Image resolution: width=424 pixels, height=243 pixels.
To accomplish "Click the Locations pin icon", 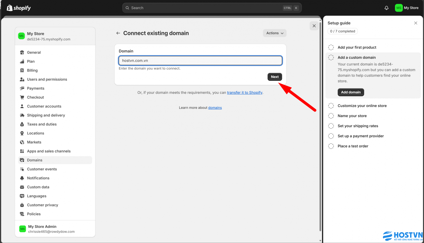I will point(22,133).
